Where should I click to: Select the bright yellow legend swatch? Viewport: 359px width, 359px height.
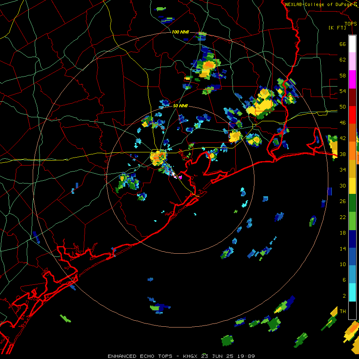pyautogui.click(x=352, y=185)
